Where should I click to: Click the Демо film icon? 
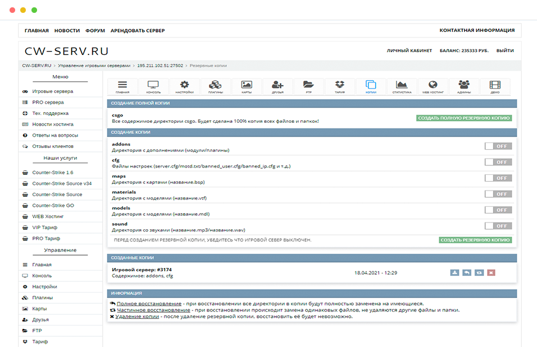[494, 86]
